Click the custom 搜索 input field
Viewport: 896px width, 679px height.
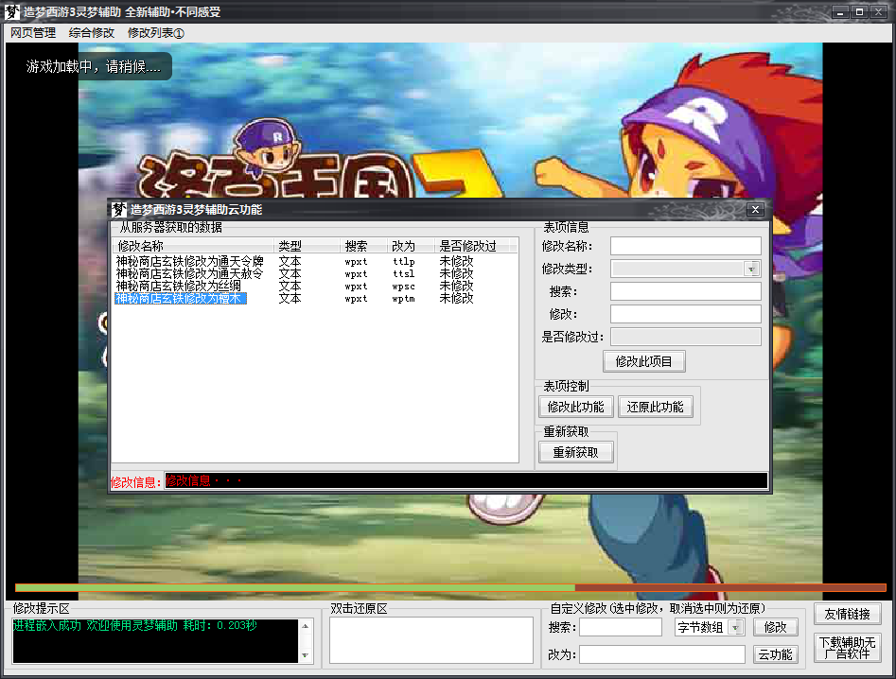pos(621,627)
